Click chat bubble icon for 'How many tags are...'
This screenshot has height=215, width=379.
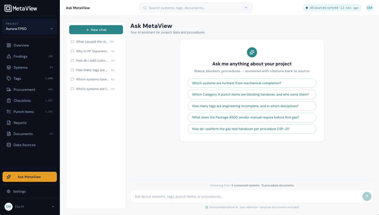[x=72, y=70]
